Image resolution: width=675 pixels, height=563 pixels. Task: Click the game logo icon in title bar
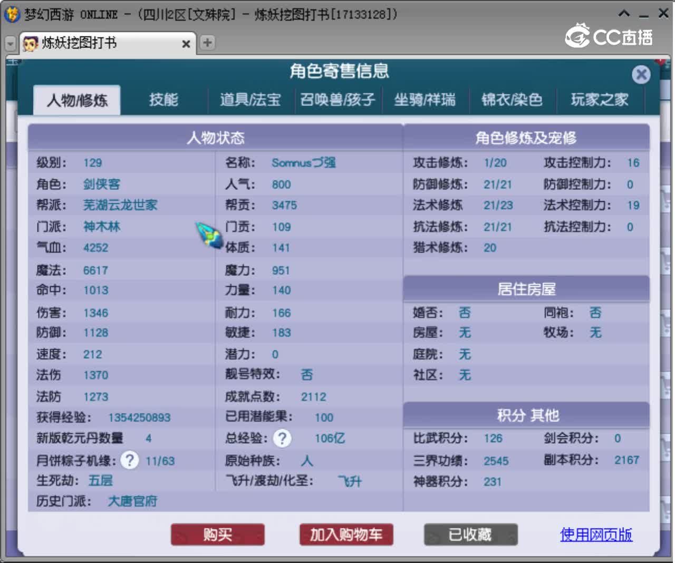pos(12,14)
